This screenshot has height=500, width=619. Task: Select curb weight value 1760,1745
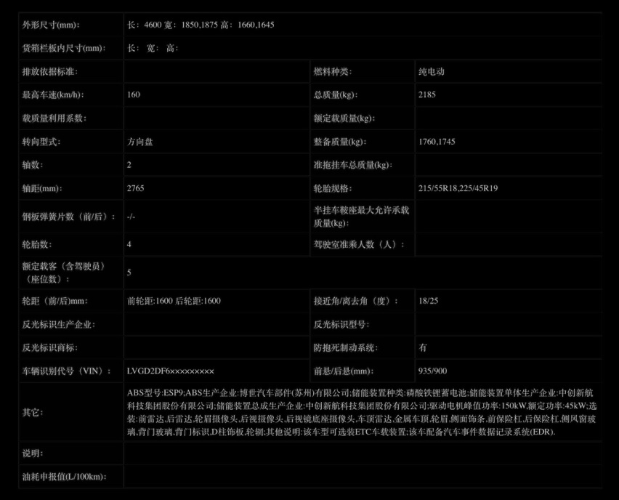pyautogui.click(x=437, y=142)
